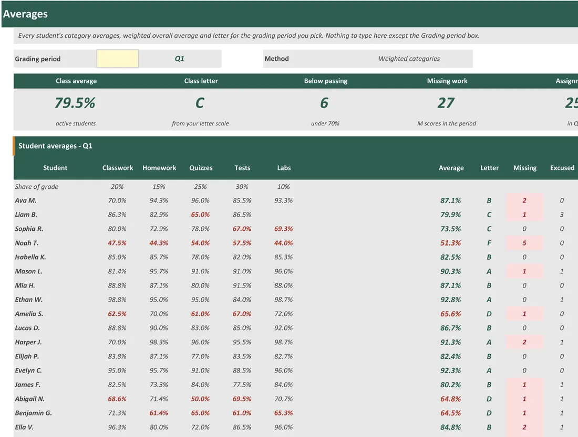Select Abigail N.'s 50.0% quiz score
The width and height of the screenshot is (578, 437).
[200, 399]
